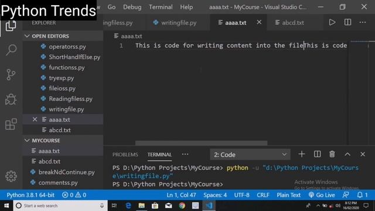Change line ending via CRLF
Screen dimensions: 375x211
coord(263,195)
